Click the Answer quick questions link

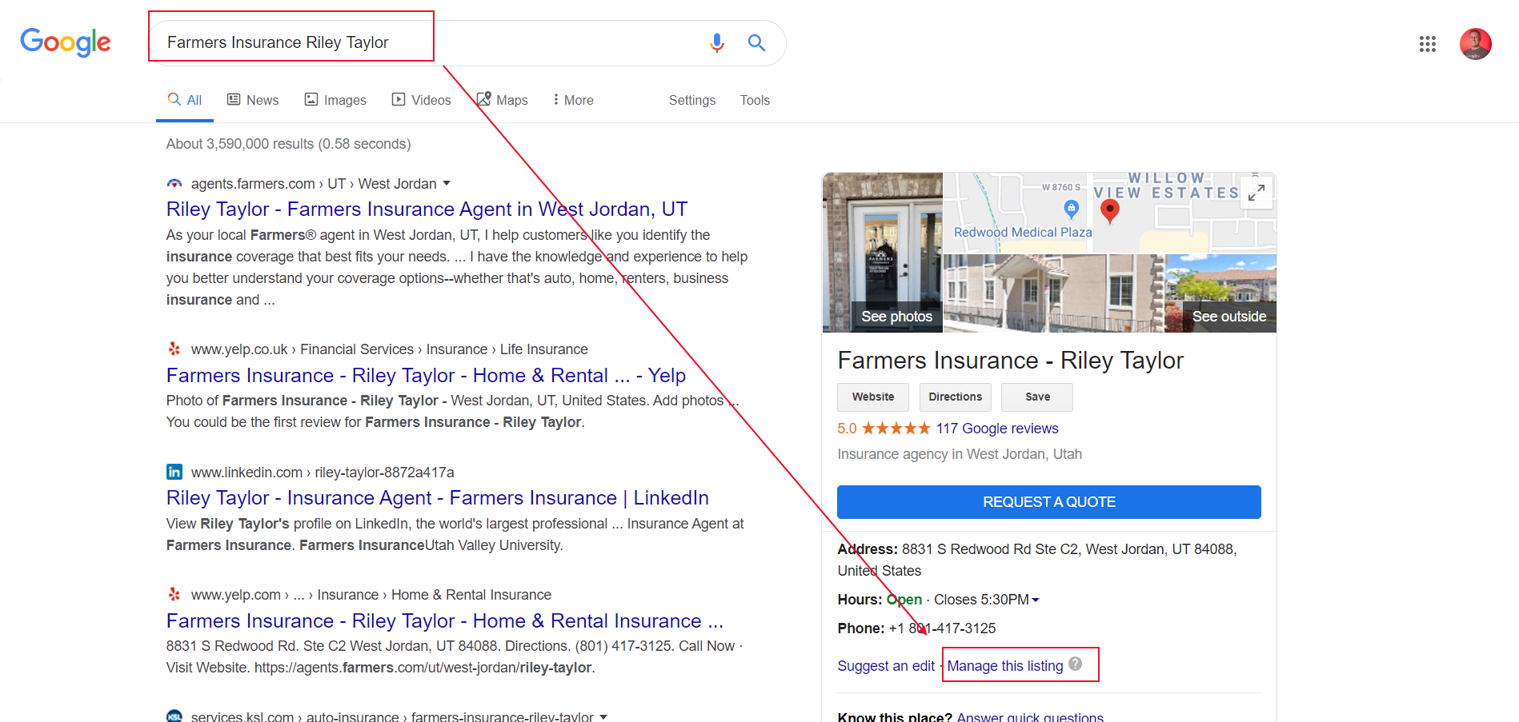1030,717
